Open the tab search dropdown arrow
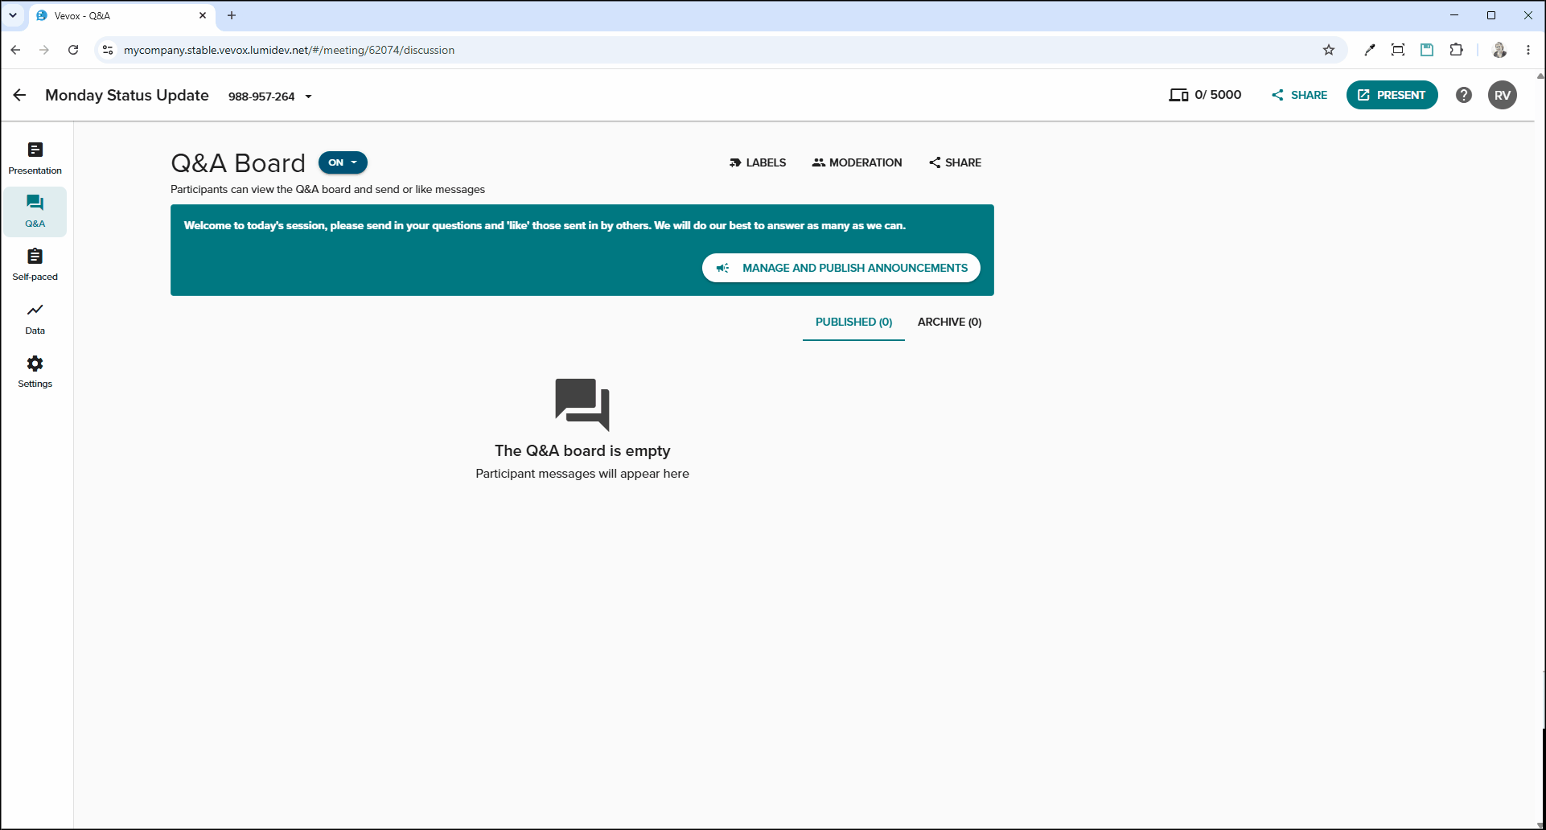The width and height of the screenshot is (1546, 830). [x=13, y=15]
